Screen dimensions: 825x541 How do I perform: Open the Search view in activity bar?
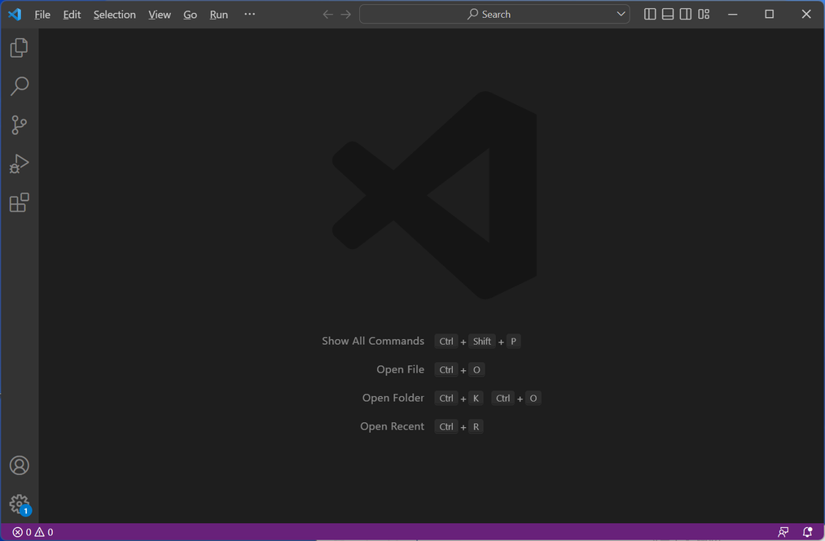(x=19, y=86)
